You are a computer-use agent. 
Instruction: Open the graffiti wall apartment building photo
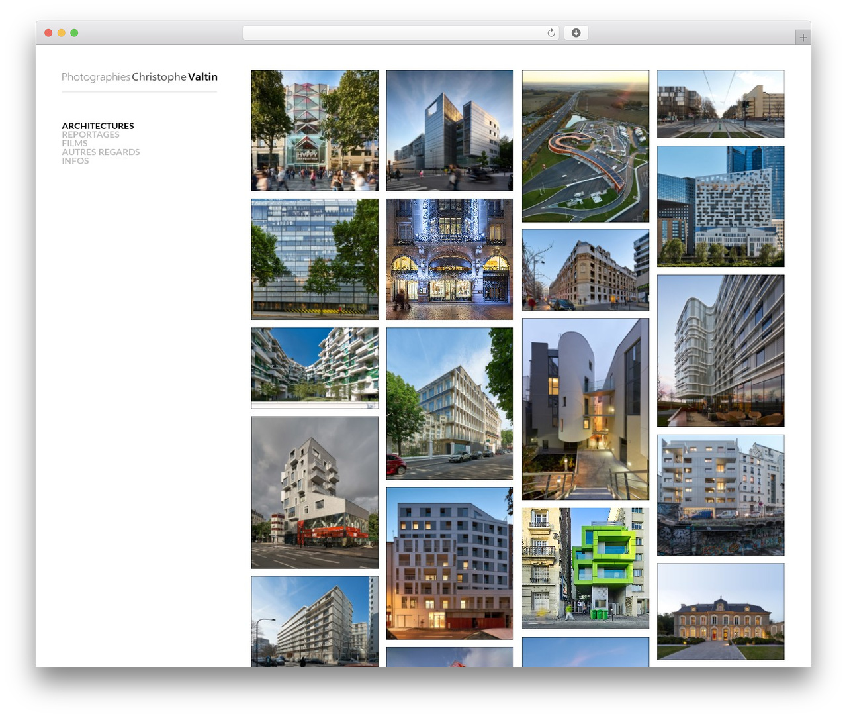(721, 495)
